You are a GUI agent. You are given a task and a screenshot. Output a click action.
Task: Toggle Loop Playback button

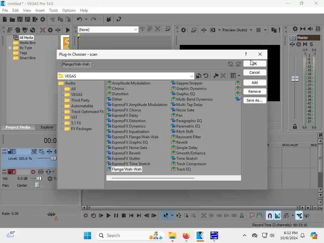[x=93, y=216]
